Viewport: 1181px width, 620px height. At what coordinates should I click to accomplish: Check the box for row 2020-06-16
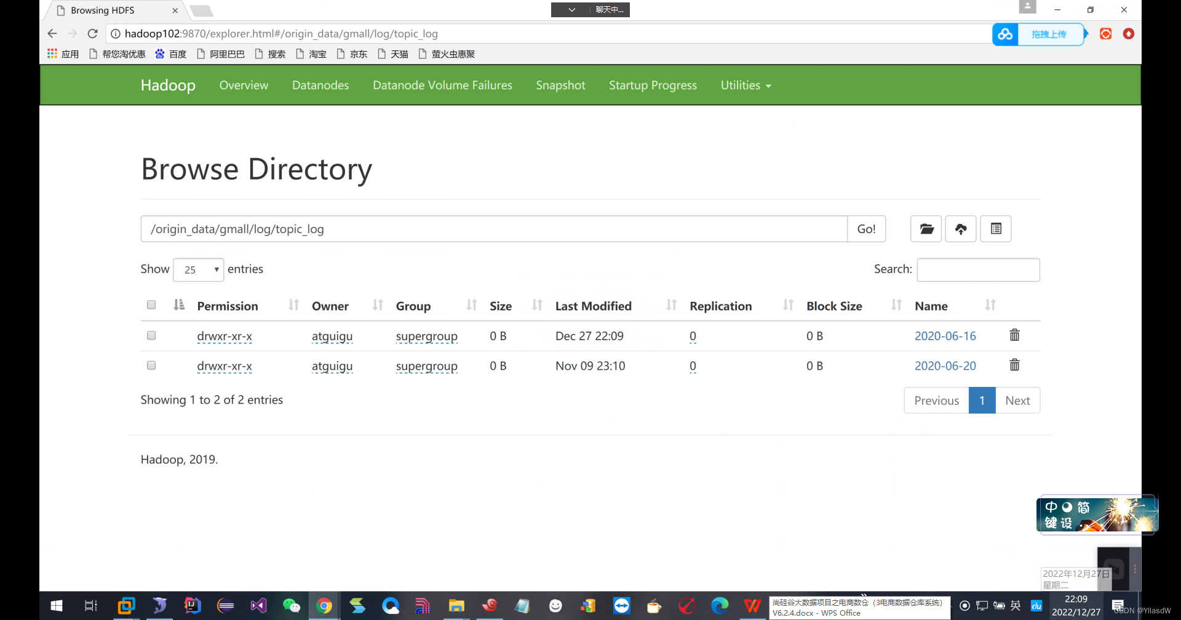click(151, 335)
